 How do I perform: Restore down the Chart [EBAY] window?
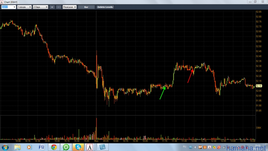pos(255,2)
